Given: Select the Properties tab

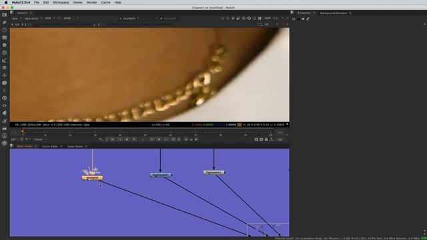Looking at the screenshot, I should pyautogui.click(x=304, y=13).
